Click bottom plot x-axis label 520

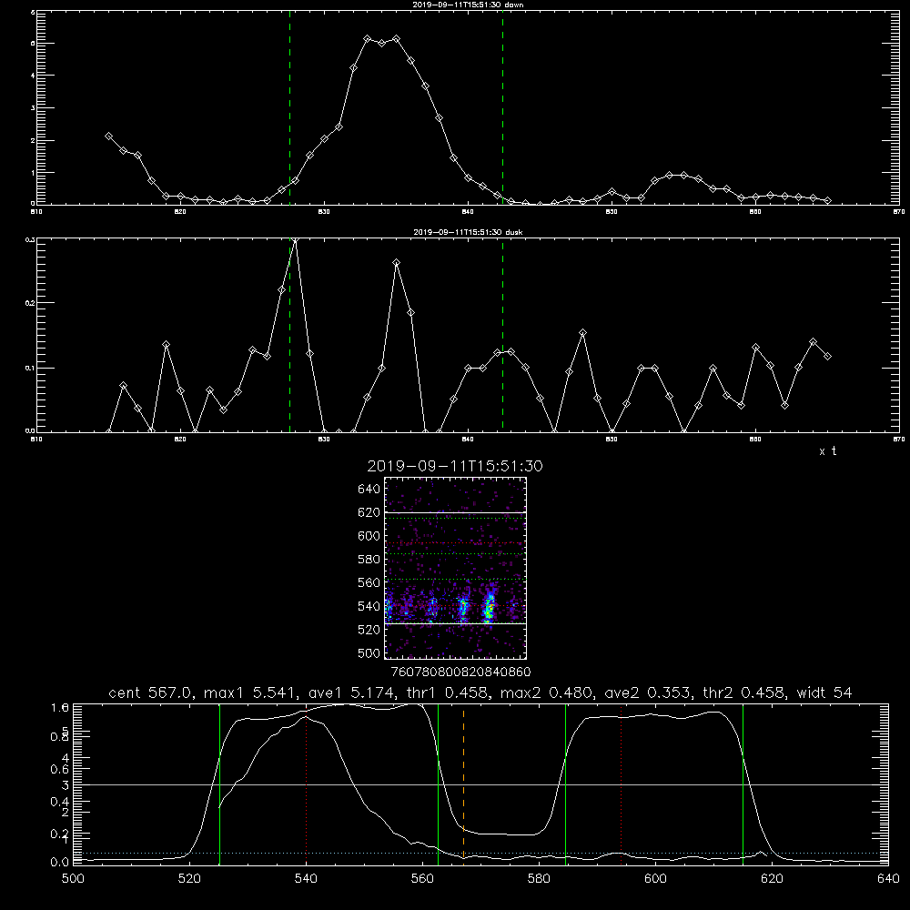tap(189, 879)
